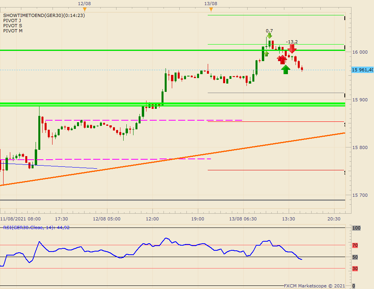Click the RSI 30 oversold level label
Image resolution: width=374 pixels, height=289 pixels.
355,268
